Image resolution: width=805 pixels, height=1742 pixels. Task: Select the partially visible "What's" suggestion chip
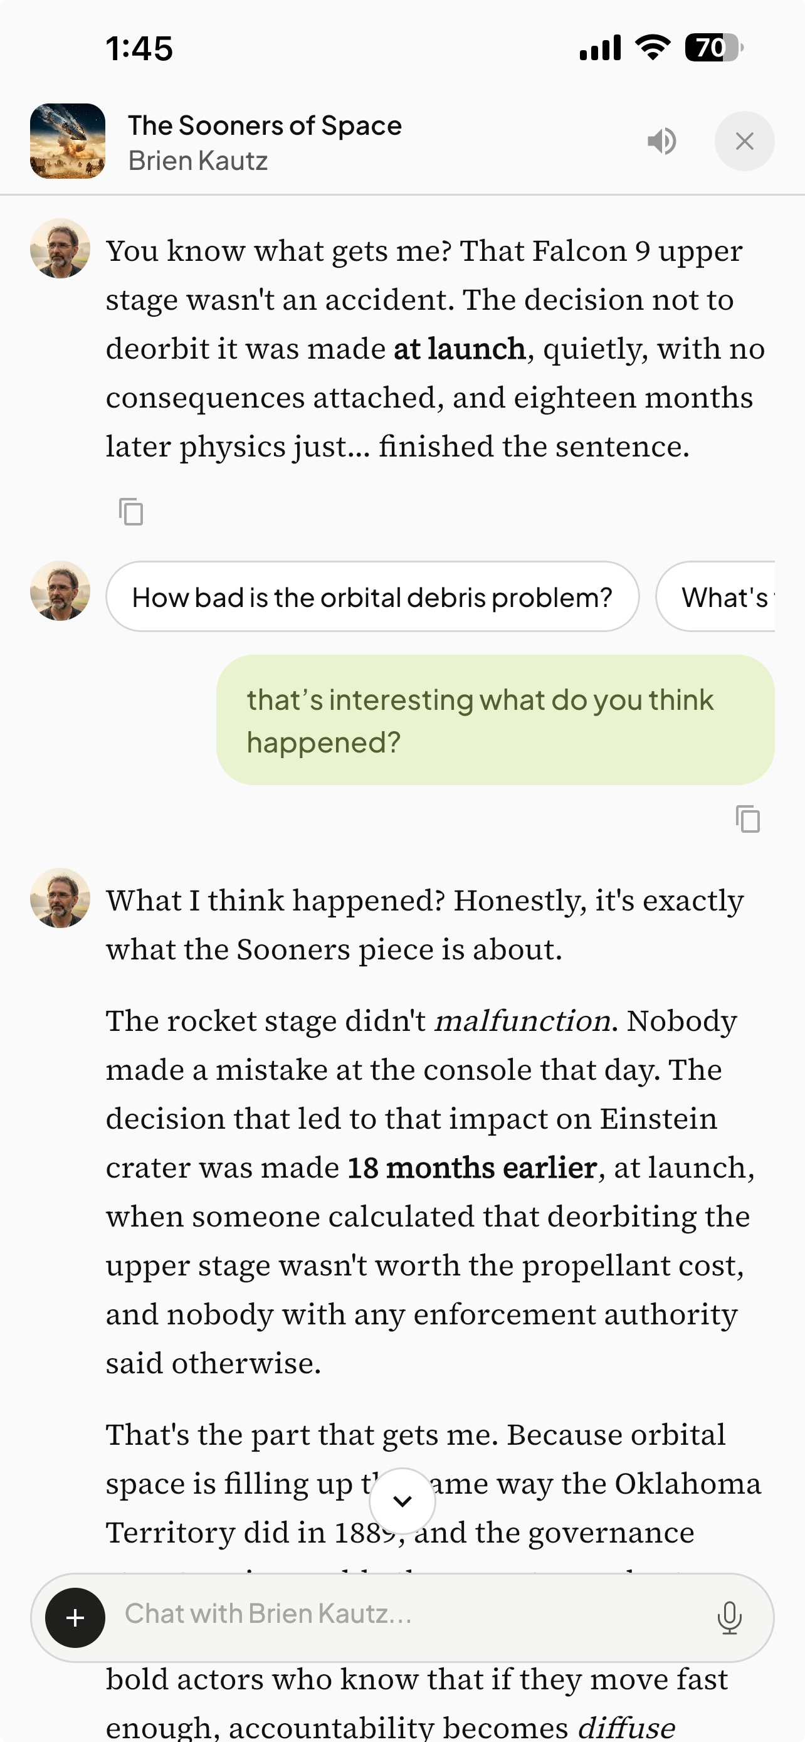[x=715, y=596]
